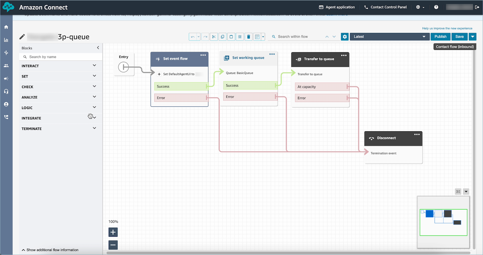
Task: Delete selected blocks using the trash icon
Action: click(x=248, y=37)
